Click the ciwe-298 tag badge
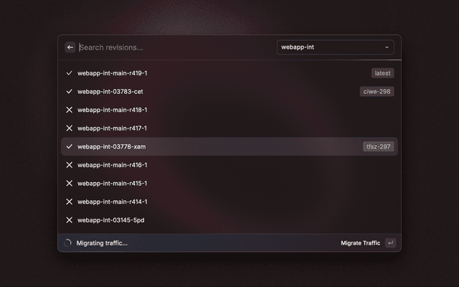459x287 pixels. [x=377, y=91]
